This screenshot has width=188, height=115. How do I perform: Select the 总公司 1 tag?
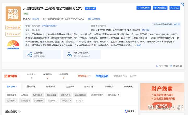[79, 101]
